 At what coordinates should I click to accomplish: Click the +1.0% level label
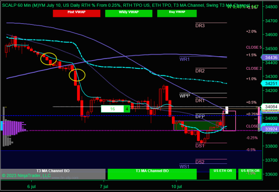pyautogui.click(x=251, y=79)
